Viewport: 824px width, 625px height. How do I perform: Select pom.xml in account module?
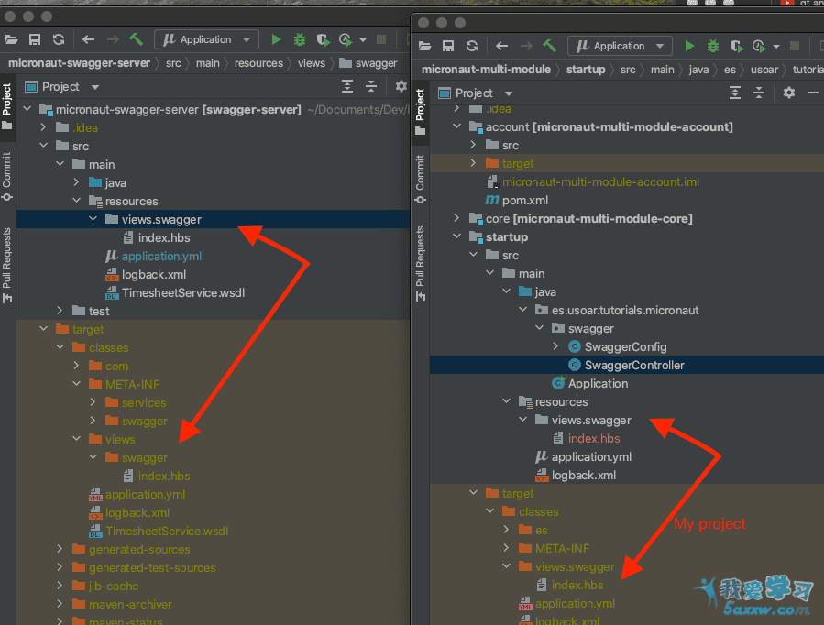[x=524, y=200]
